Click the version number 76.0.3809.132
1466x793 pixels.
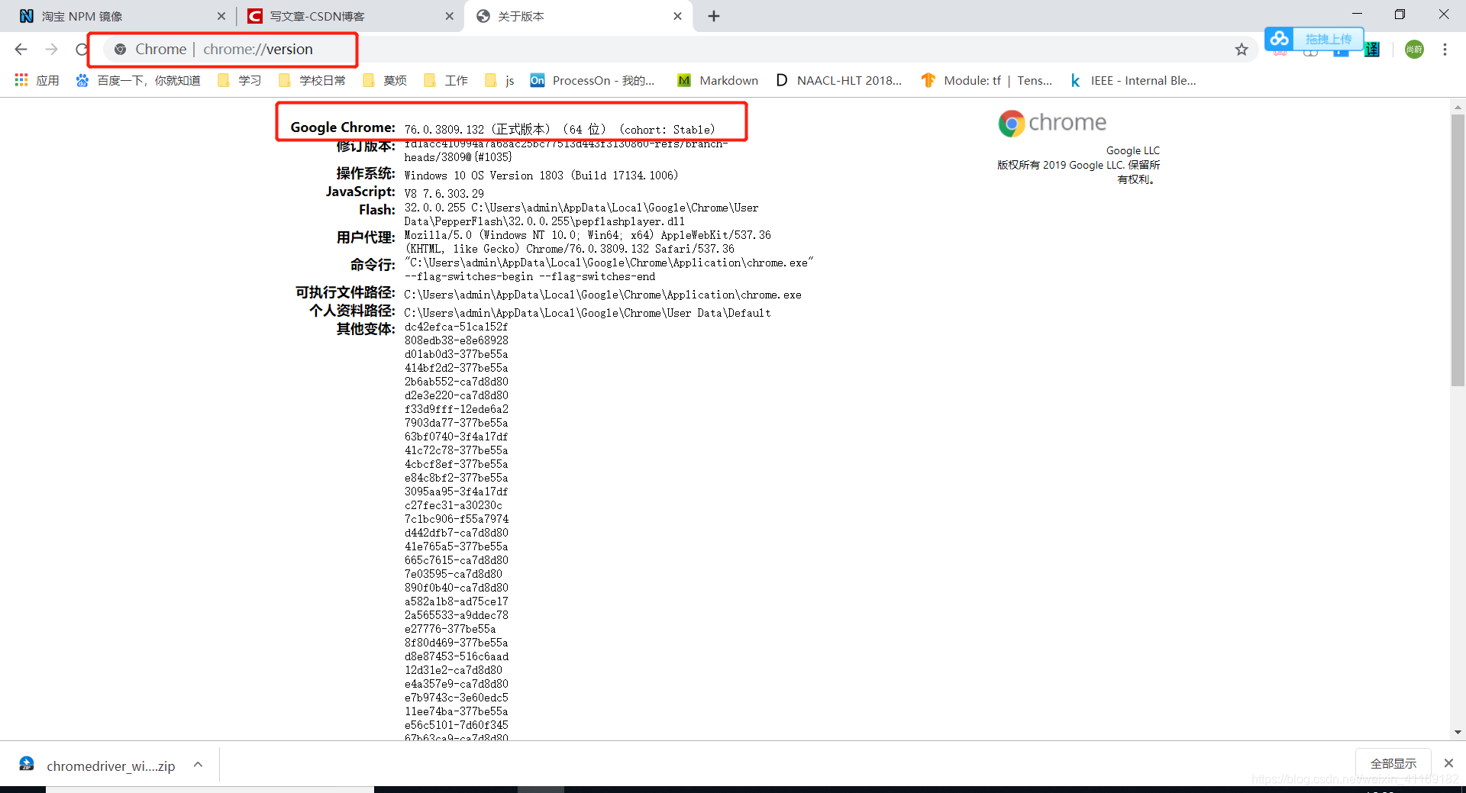[444, 130]
